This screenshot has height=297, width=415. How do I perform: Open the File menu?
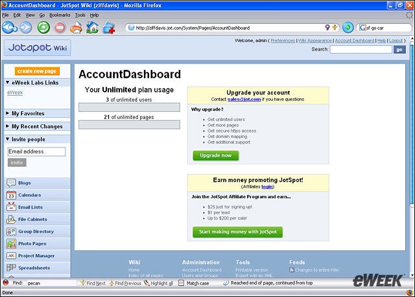pyautogui.click(x=5, y=15)
